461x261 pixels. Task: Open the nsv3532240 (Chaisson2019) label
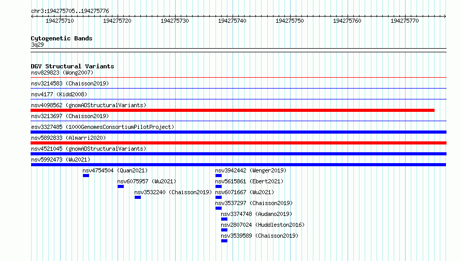tap(173, 192)
